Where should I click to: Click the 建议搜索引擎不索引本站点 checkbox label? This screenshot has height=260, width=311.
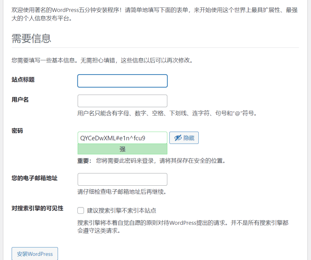pyautogui.click(x=121, y=211)
